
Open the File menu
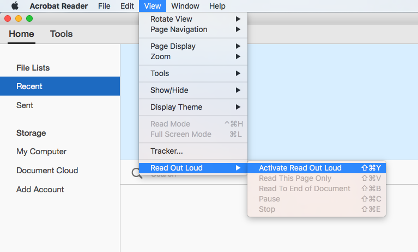pos(104,6)
